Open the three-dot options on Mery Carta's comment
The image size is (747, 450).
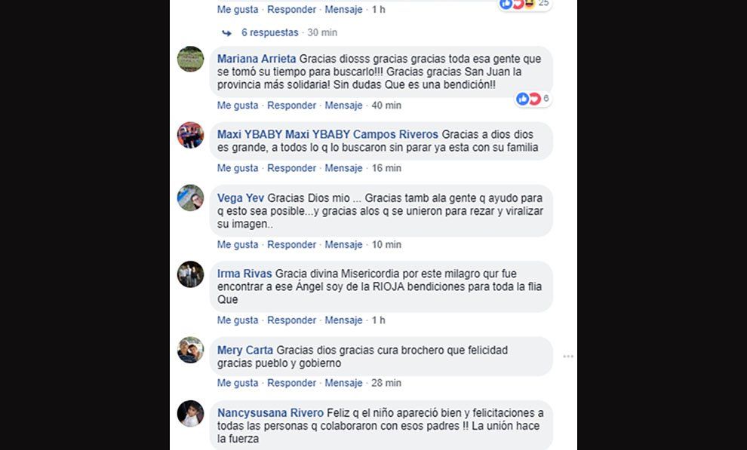[568, 357]
